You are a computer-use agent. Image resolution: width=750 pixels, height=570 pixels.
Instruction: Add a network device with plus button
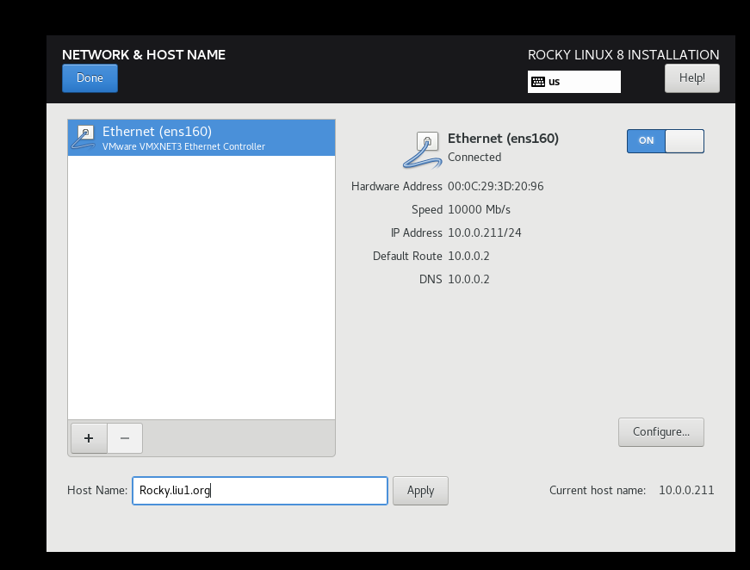tap(89, 438)
